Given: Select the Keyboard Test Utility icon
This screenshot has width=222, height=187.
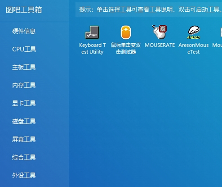Looking at the screenshot, I should pos(92,32).
